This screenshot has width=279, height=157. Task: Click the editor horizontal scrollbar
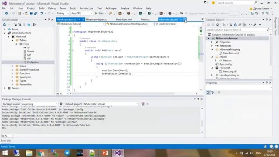[123, 93]
